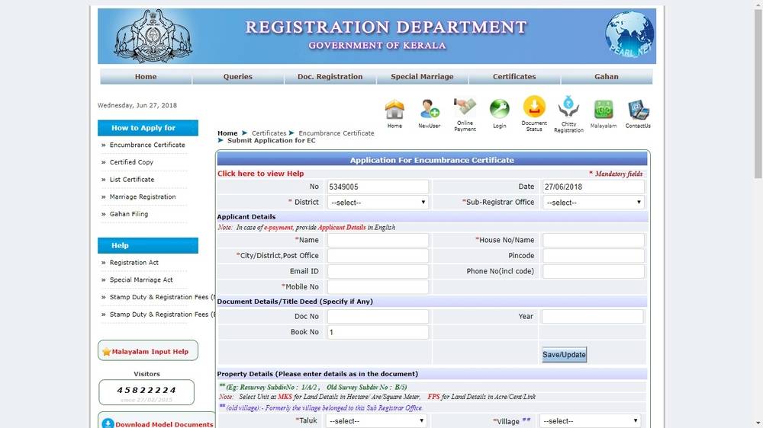Click the City/District,Post Office field
Screen dimensions: 763x428
tap(378, 256)
